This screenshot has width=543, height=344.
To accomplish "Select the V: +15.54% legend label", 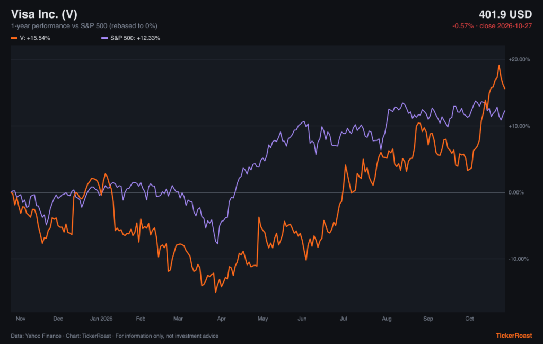I will (35, 38).
